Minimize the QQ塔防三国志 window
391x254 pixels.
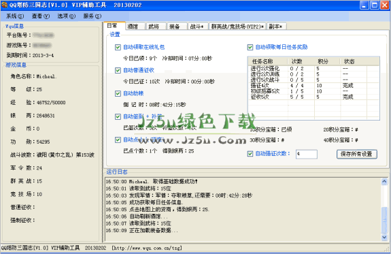[364, 5]
